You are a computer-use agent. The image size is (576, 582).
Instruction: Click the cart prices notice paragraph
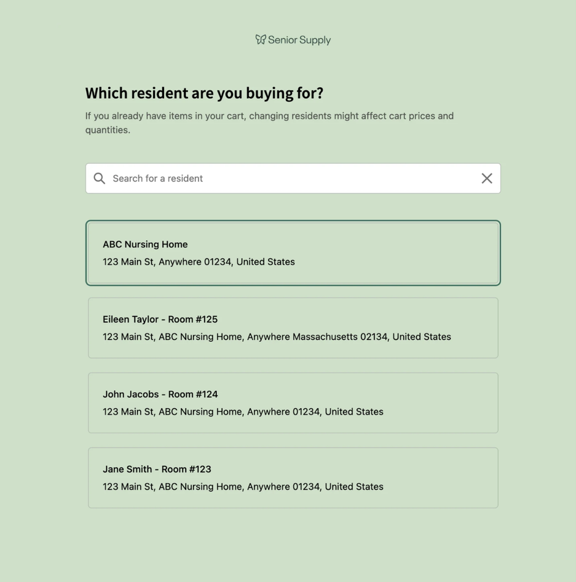(269, 122)
